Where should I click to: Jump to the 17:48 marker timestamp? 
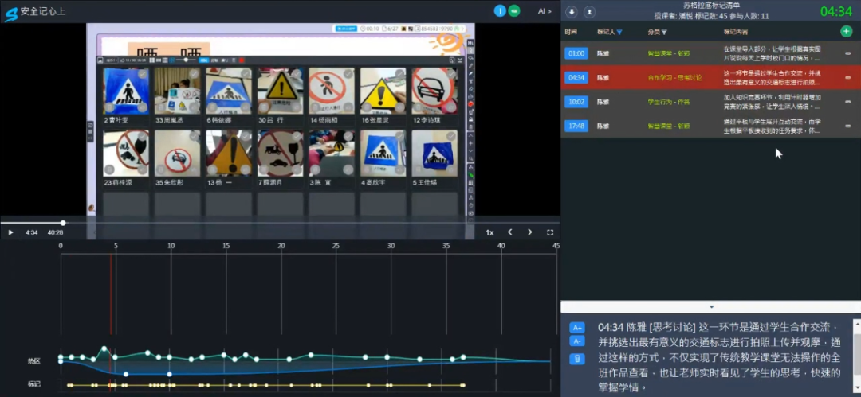(576, 126)
